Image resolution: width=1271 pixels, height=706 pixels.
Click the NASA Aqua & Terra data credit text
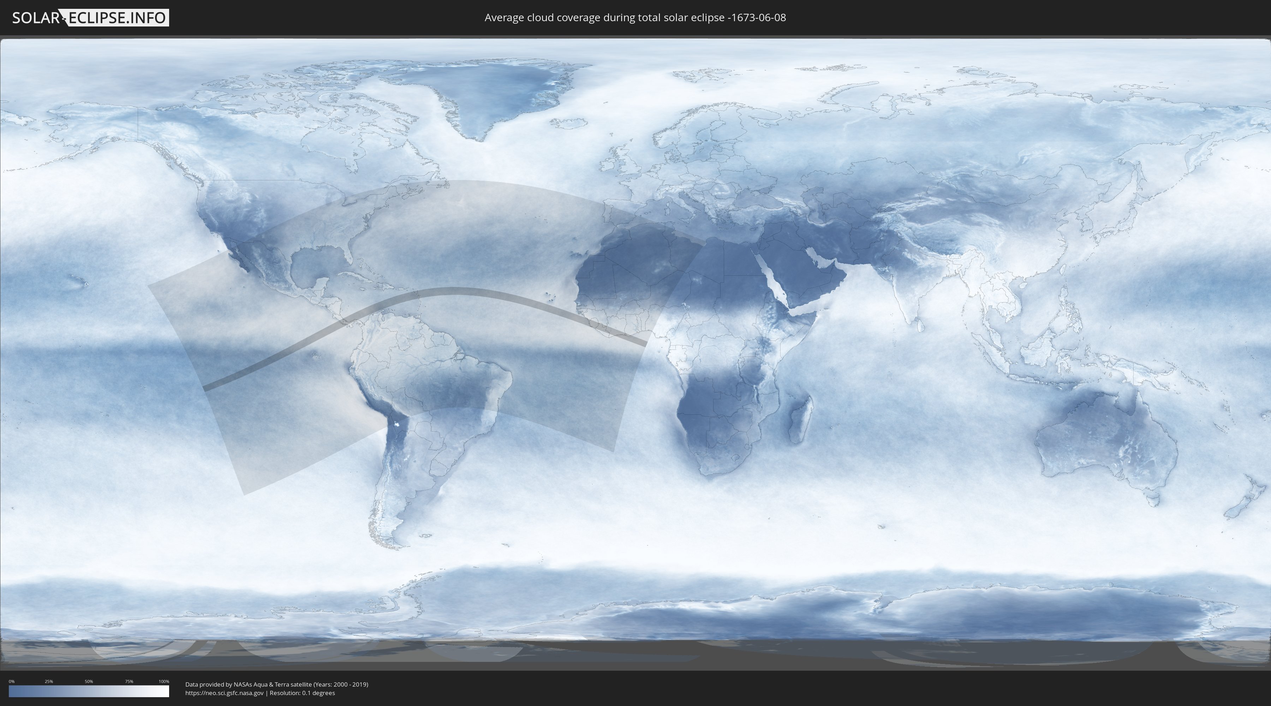click(x=277, y=684)
